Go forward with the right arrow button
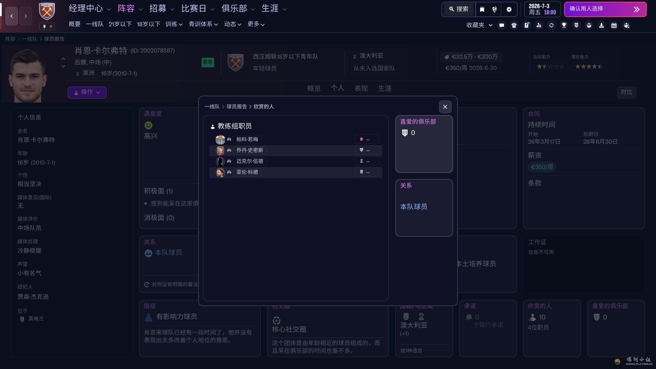Viewport: 656px width, 369px height. click(x=26, y=16)
